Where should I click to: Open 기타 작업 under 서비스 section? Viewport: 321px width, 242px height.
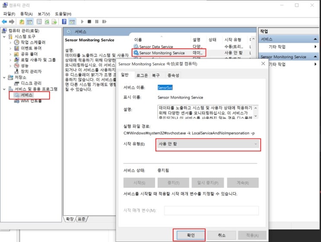point(277,47)
